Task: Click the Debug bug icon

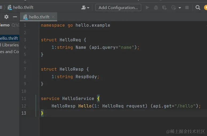Action: (156, 7)
